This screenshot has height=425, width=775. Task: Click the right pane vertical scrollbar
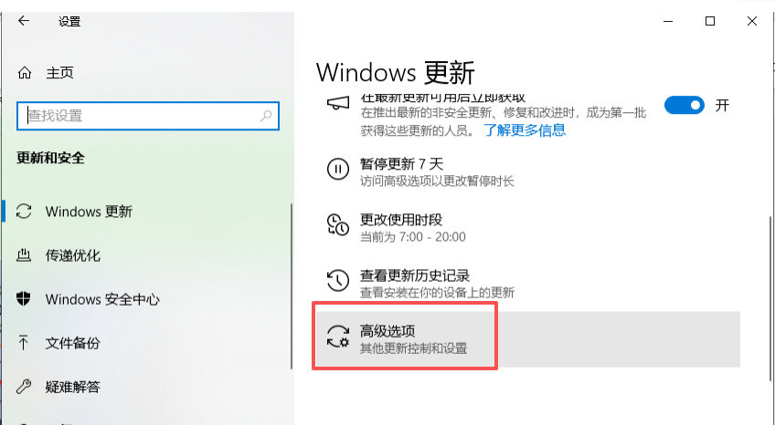770,298
